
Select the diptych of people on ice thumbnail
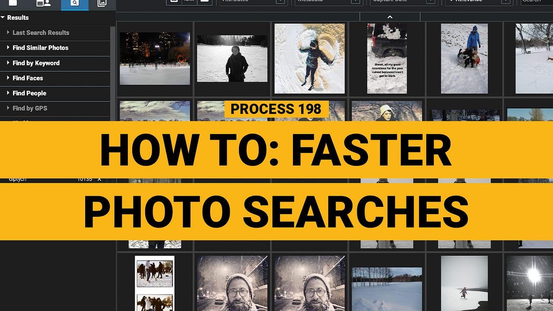click(155, 283)
